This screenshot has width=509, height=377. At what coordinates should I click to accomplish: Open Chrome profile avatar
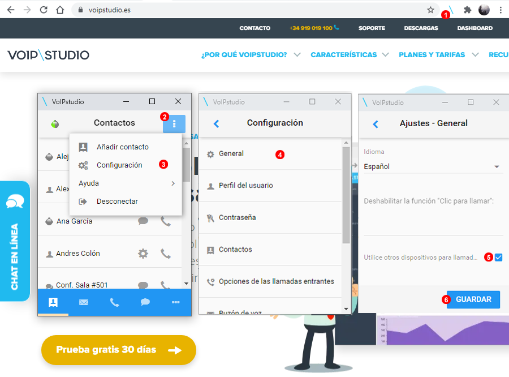click(x=484, y=10)
